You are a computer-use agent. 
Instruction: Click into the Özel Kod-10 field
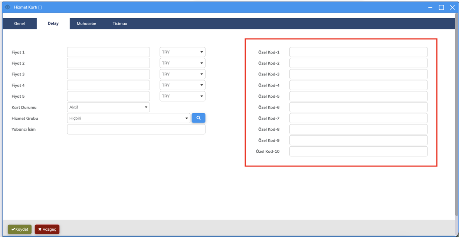click(358, 152)
